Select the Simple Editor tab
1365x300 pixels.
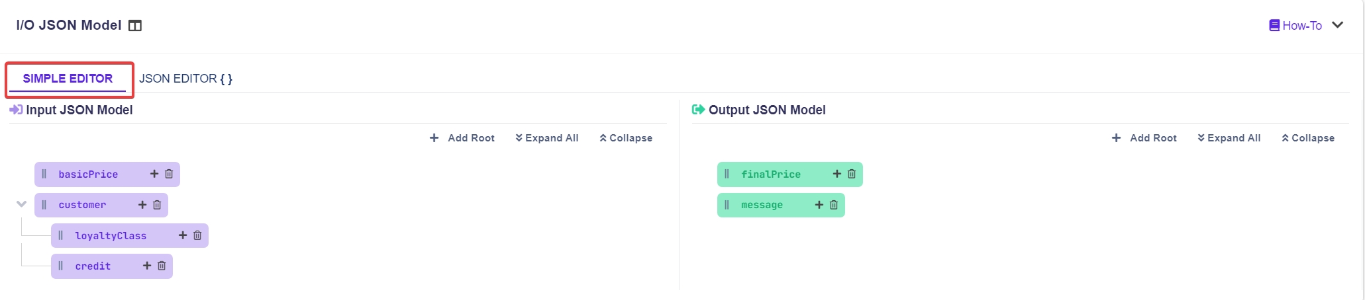(68, 79)
